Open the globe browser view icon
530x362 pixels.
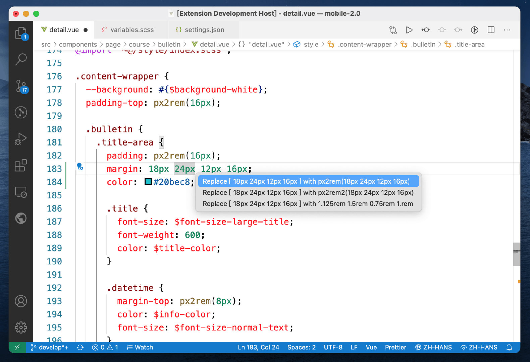21,218
